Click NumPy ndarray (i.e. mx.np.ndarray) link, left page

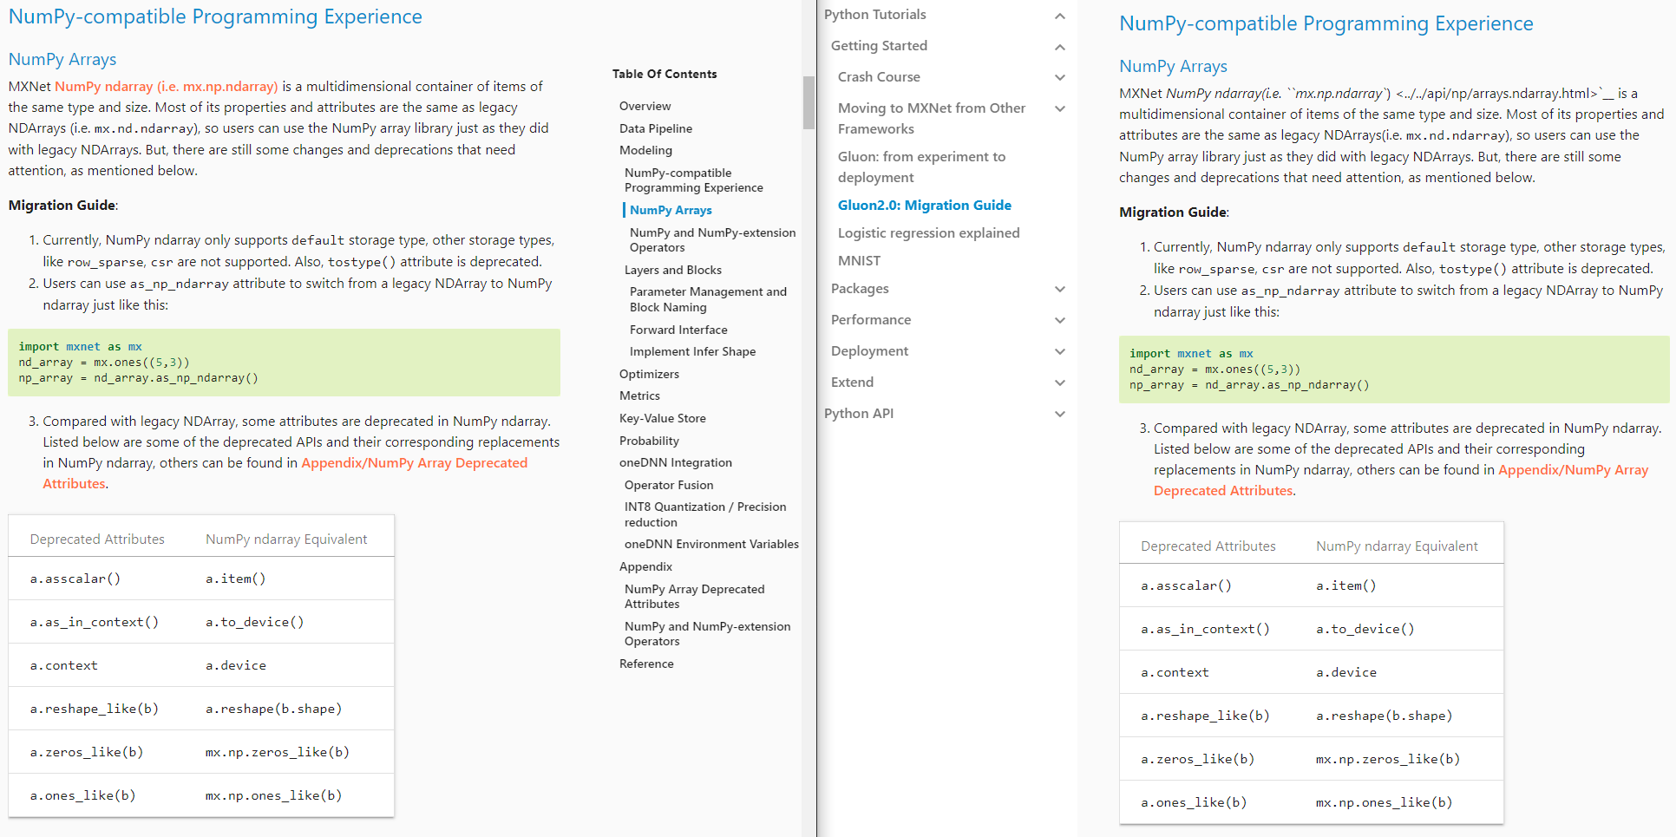[167, 87]
